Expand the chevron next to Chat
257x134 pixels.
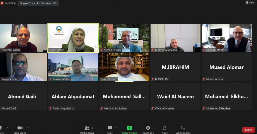(117, 128)
